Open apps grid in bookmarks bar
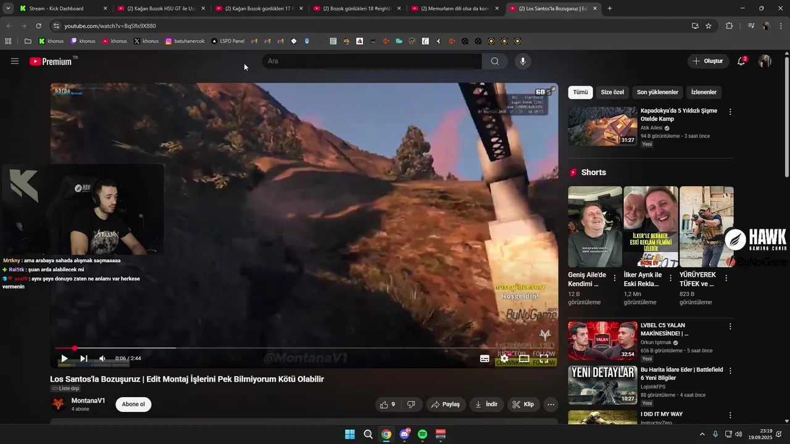Image resolution: width=790 pixels, height=444 pixels. point(8,41)
